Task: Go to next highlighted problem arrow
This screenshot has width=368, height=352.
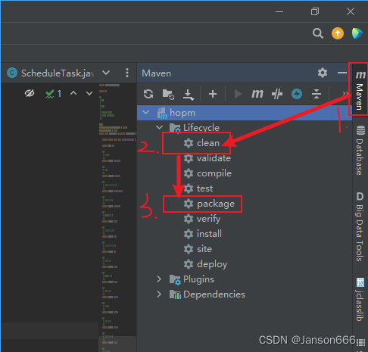Action: pyautogui.click(x=89, y=93)
